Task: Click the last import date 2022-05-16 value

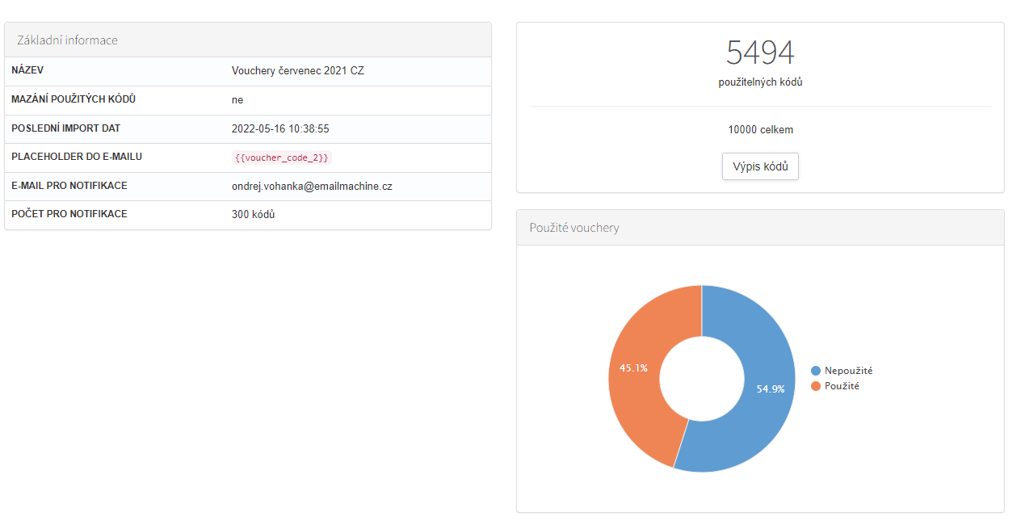Action: coord(279,128)
